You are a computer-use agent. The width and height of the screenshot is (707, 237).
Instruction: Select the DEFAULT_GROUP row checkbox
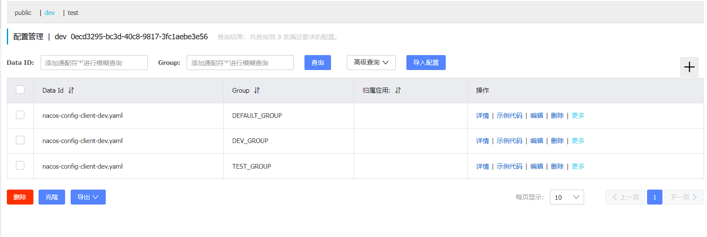(20, 115)
